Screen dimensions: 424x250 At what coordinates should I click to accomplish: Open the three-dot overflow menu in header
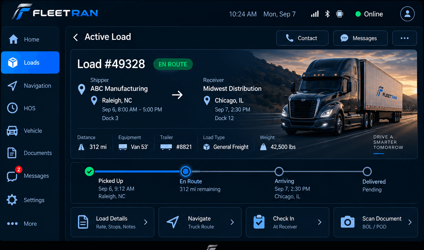pyautogui.click(x=404, y=38)
